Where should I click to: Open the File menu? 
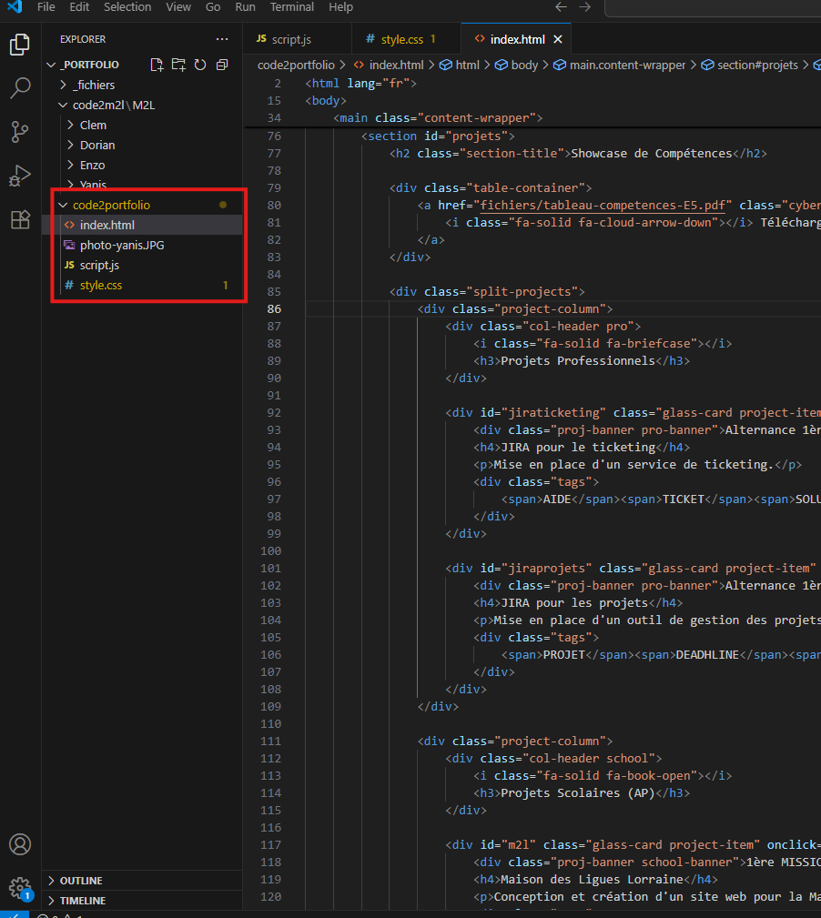coord(46,7)
